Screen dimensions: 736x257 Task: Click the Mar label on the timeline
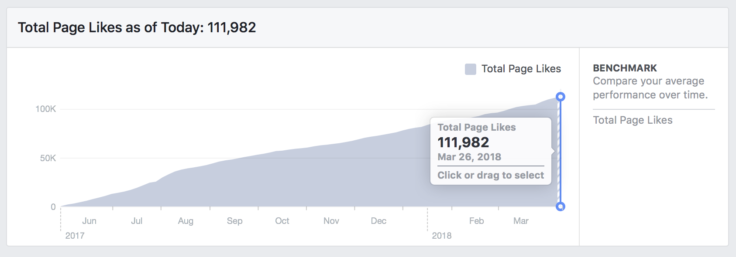click(521, 221)
